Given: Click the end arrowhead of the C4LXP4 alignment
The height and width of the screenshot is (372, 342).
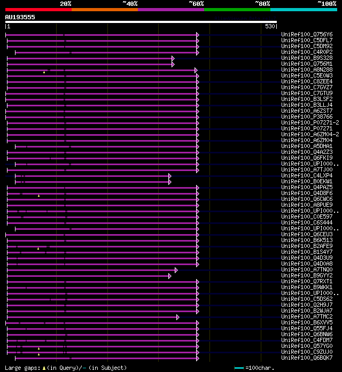Looking at the screenshot, I should 170,176.
